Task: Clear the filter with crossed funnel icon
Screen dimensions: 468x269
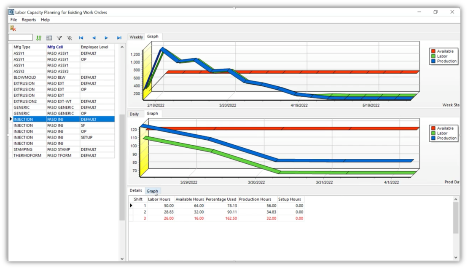Action: (x=69, y=38)
